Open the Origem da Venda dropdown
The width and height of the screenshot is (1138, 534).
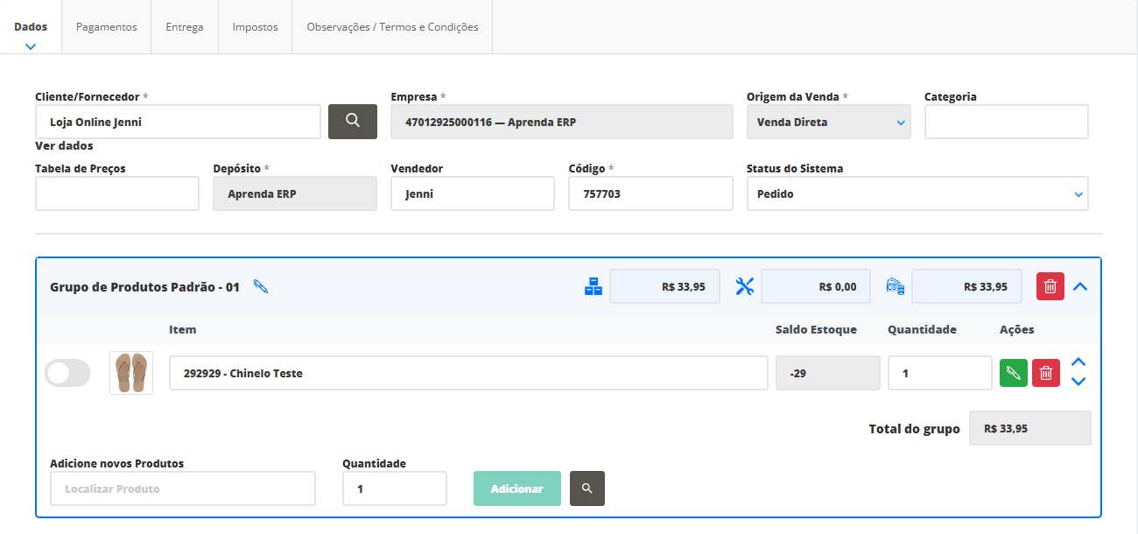(x=828, y=122)
